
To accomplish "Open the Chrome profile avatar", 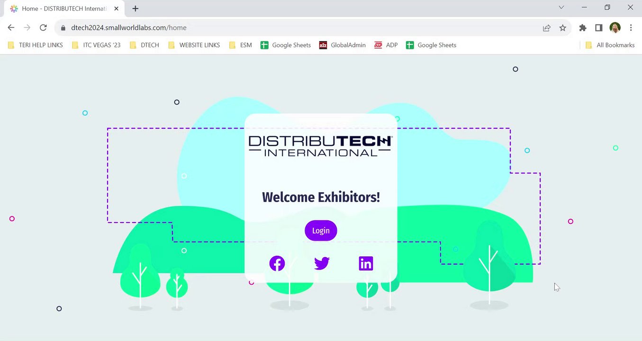I will [x=615, y=28].
